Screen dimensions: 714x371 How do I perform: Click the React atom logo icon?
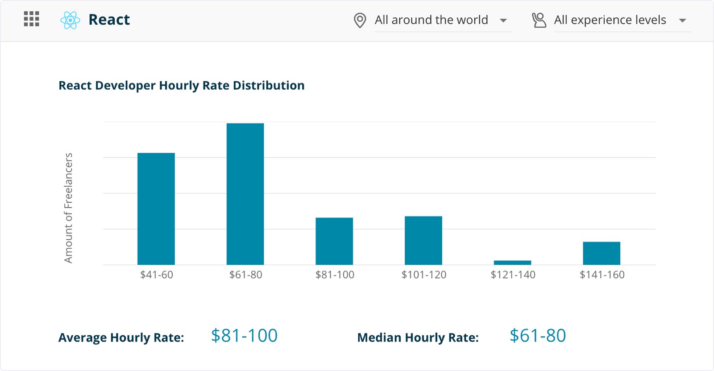[70, 20]
